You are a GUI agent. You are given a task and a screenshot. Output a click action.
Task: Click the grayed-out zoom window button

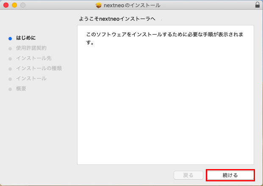tap(22, 5)
